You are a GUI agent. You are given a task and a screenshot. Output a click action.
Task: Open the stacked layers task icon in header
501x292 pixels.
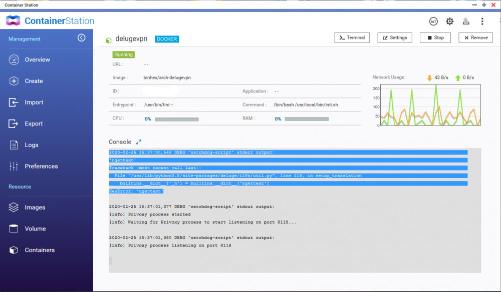[x=466, y=21]
